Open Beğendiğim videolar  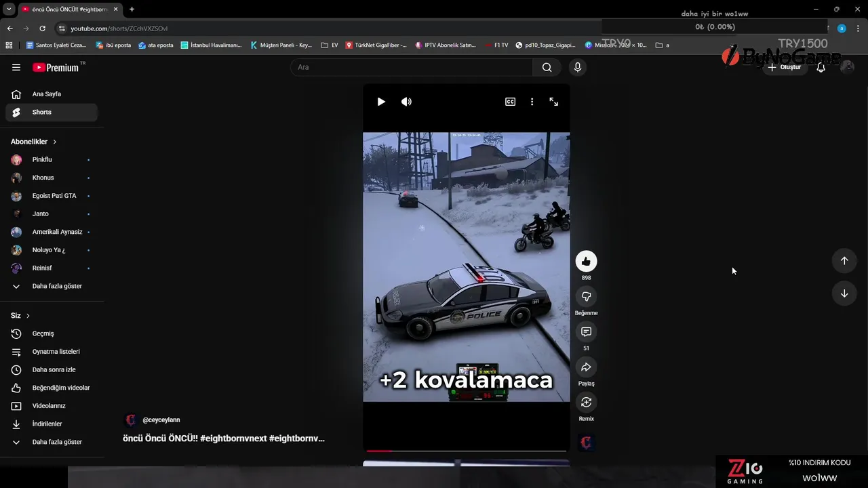52,388
